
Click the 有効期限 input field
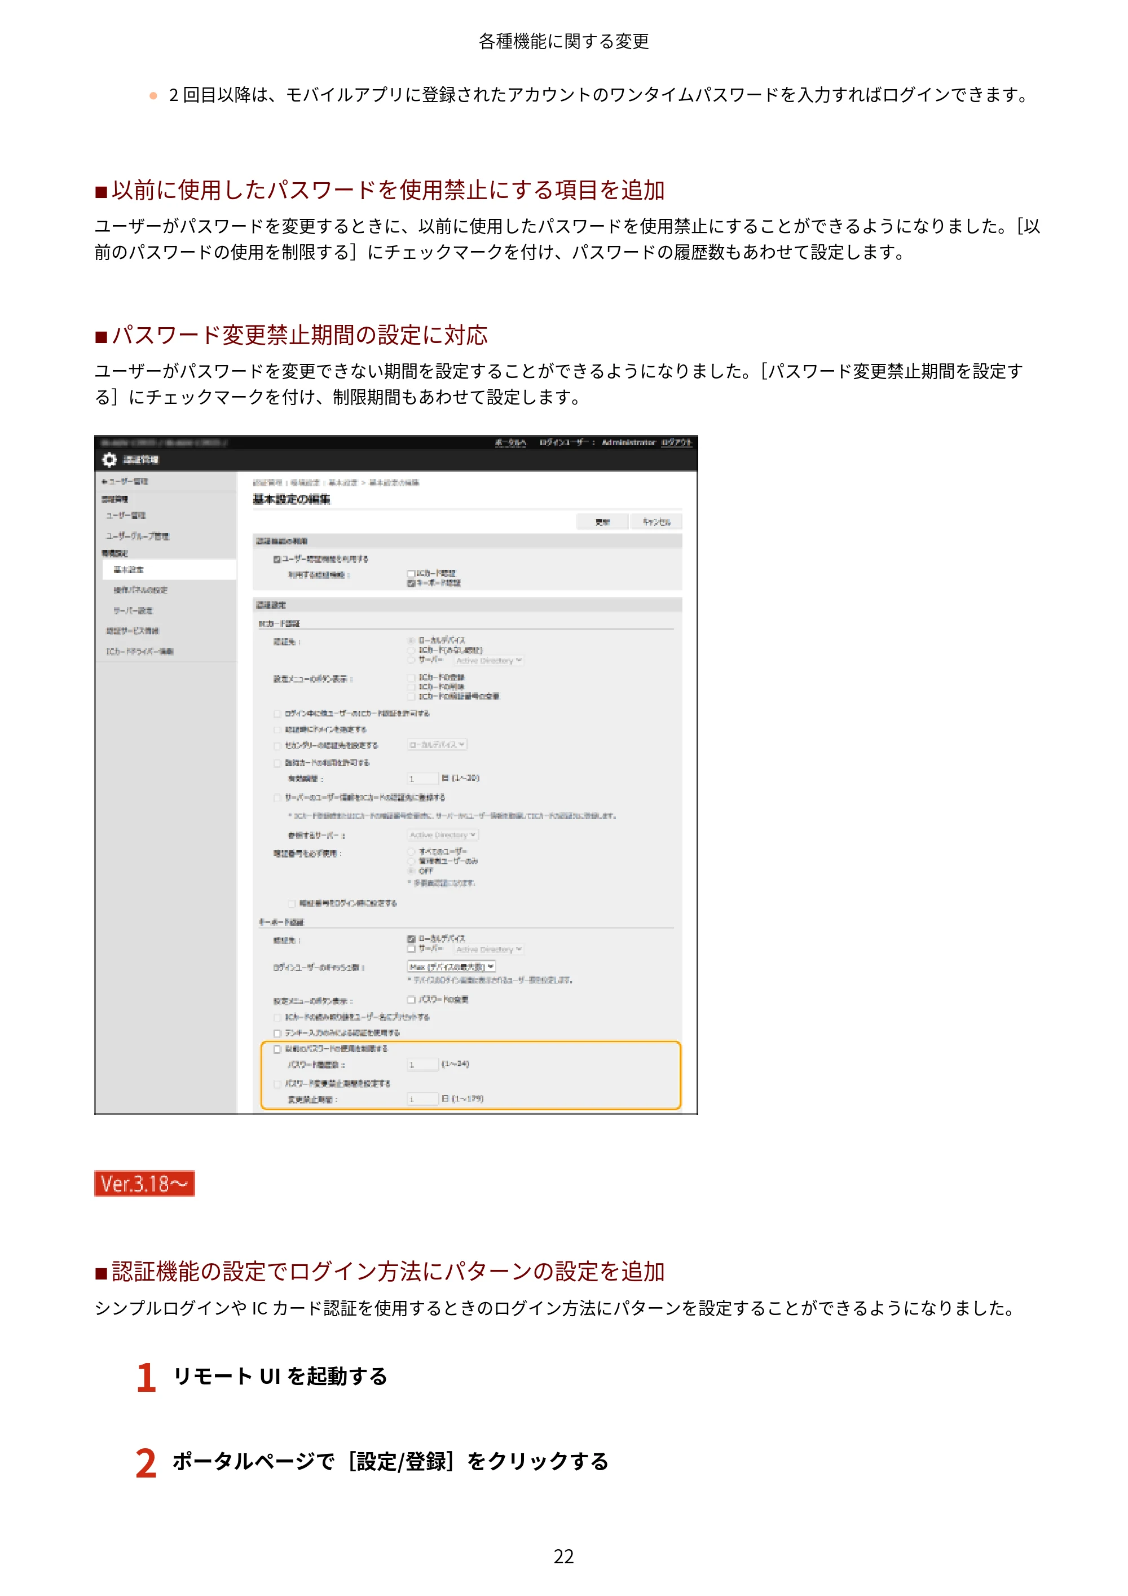pyautogui.click(x=422, y=779)
